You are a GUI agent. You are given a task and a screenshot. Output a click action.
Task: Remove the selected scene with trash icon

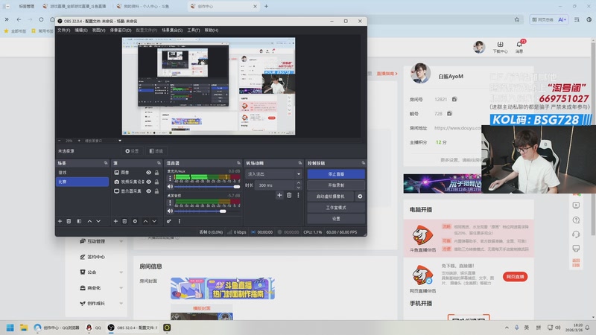tap(69, 221)
